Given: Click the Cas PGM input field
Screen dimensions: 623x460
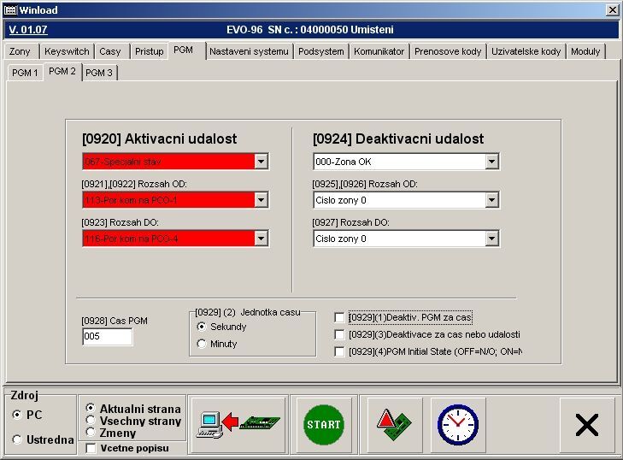Looking at the screenshot, I should pos(107,338).
